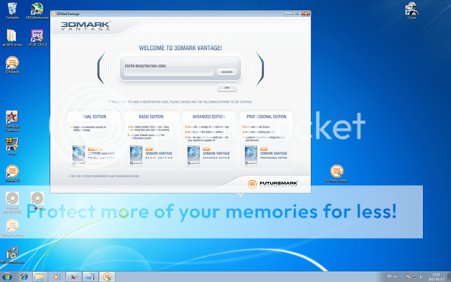Open the 3DMark06 desktop shortcut
Viewport: 451px width, 282px height.
click(x=12, y=63)
